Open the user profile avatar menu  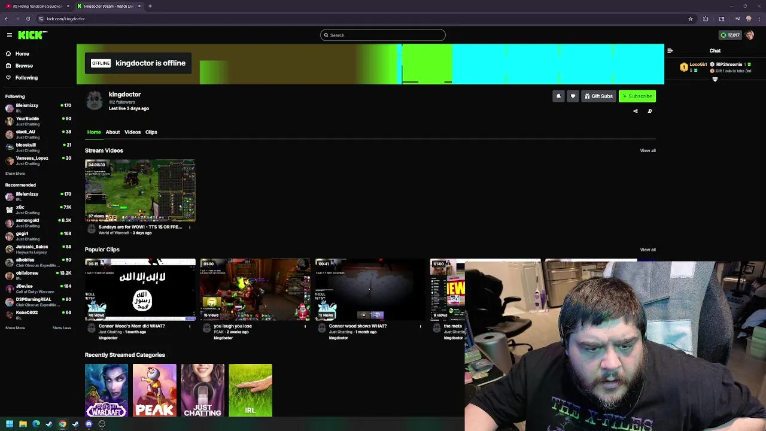tap(749, 35)
